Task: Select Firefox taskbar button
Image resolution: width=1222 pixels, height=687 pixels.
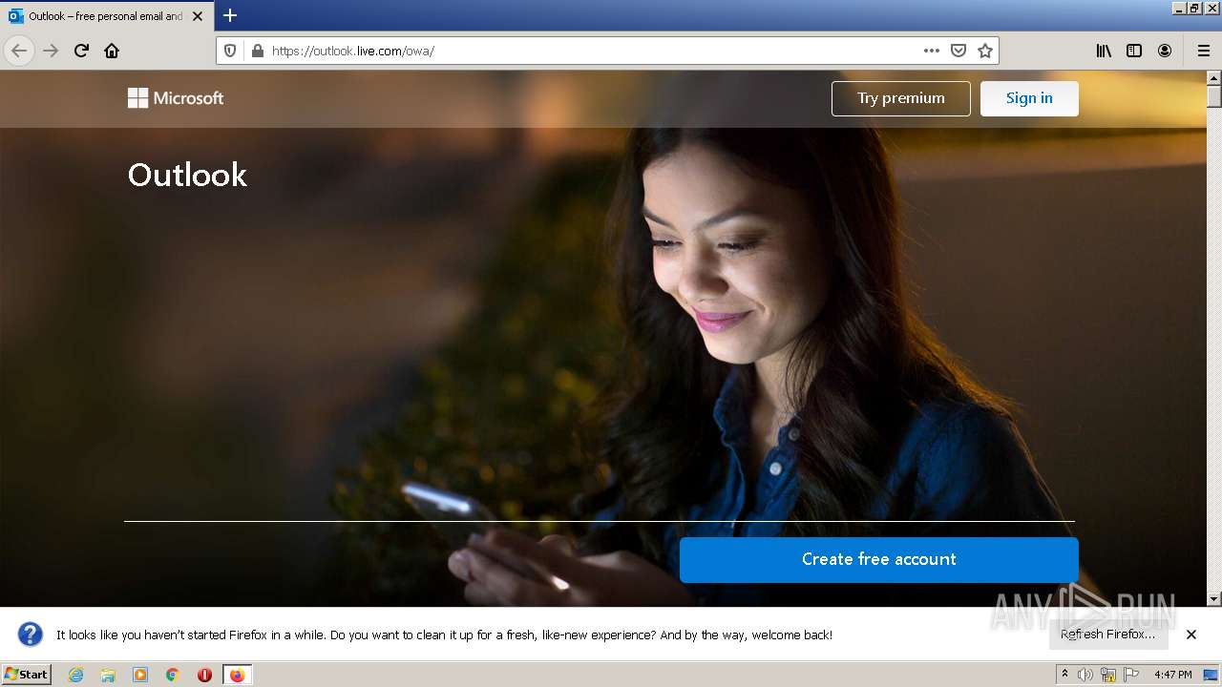Action: [237, 675]
